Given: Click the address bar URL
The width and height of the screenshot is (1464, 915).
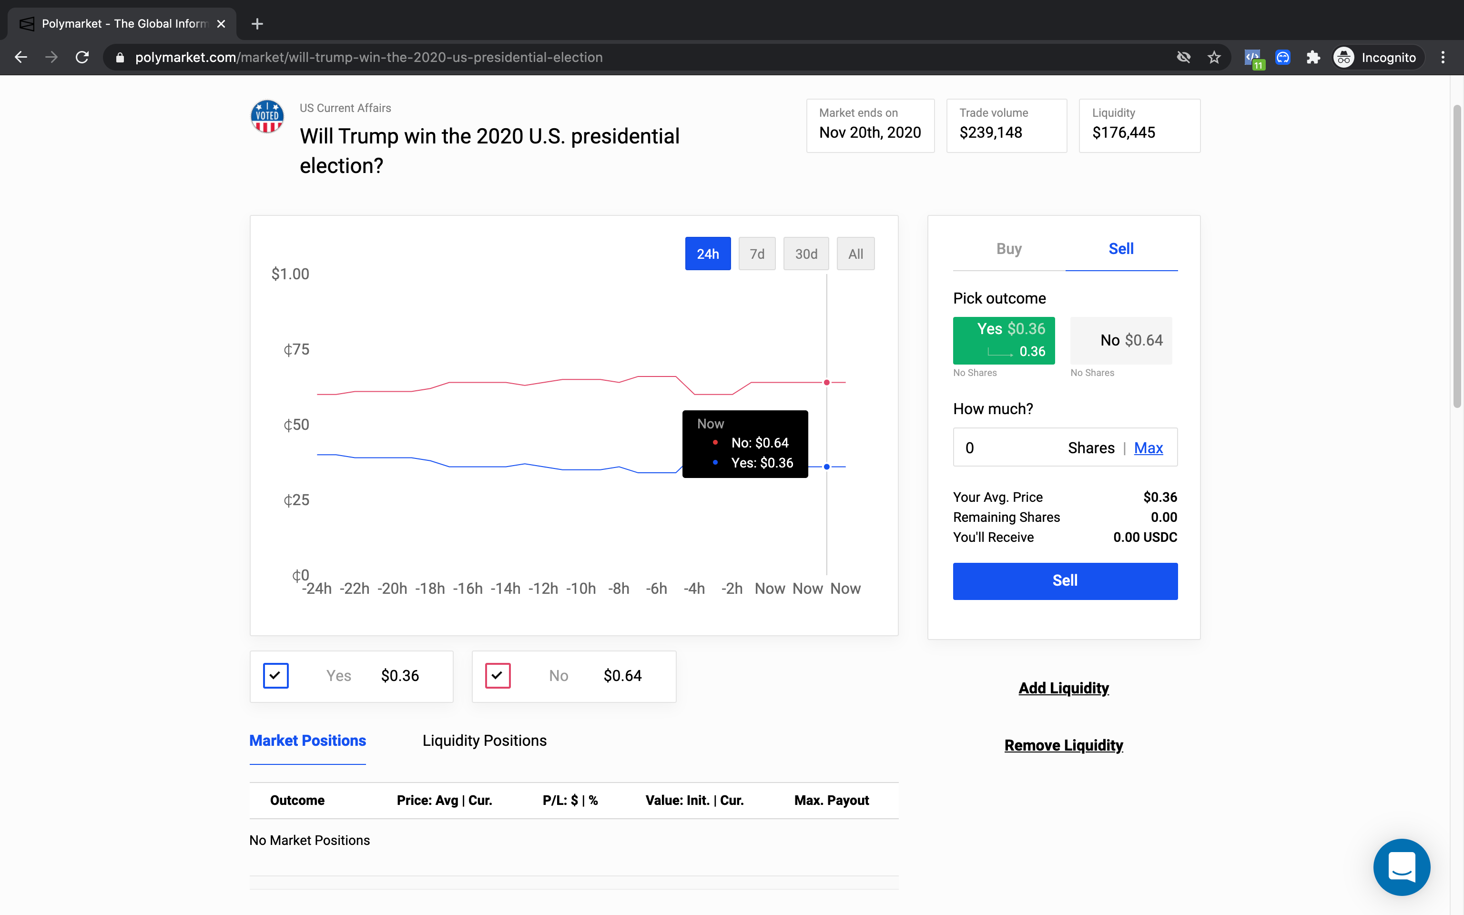Looking at the screenshot, I should coord(368,58).
